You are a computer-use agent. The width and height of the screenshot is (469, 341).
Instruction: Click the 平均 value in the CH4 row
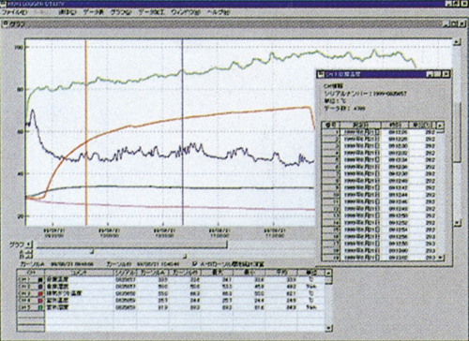point(281,300)
